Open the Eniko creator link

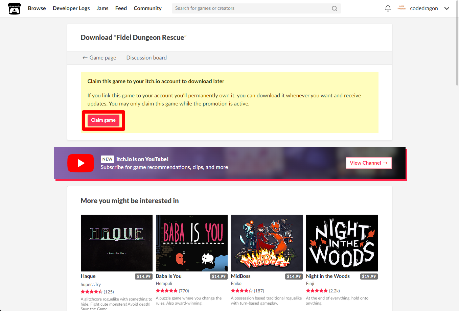(236, 284)
